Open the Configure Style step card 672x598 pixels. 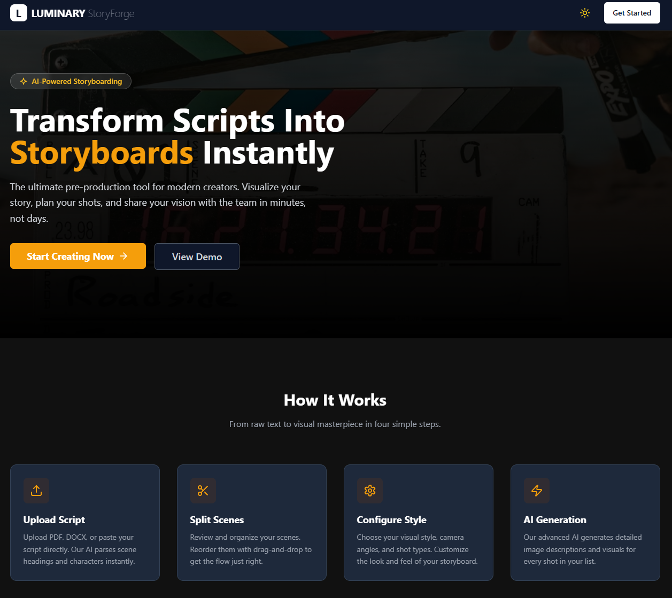click(418, 522)
